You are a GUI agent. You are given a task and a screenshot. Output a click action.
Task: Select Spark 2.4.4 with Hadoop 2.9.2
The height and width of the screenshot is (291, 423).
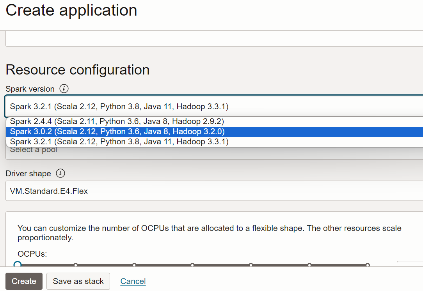point(117,121)
